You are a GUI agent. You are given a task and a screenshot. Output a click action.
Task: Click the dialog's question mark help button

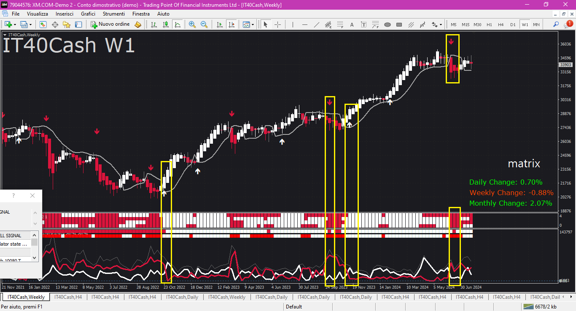pos(13,196)
